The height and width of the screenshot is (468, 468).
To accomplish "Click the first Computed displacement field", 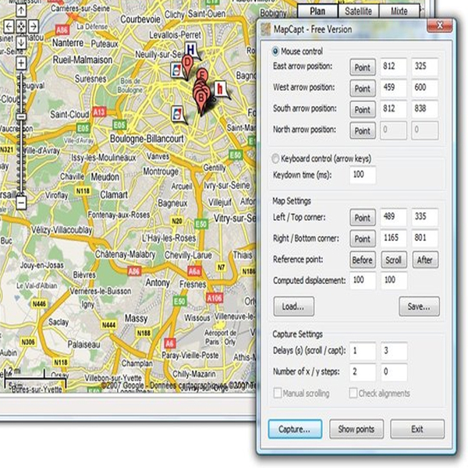I will pyautogui.click(x=363, y=281).
